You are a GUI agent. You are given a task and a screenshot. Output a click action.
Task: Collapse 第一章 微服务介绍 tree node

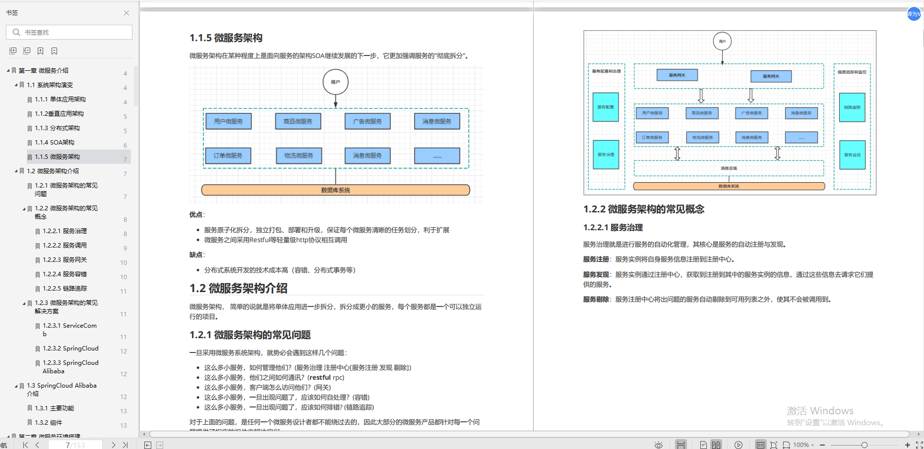(x=8, y=70)
